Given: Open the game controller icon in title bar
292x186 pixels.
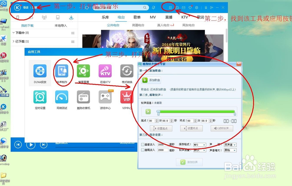Looking at the screenshot, I should [x=177, y=8].
